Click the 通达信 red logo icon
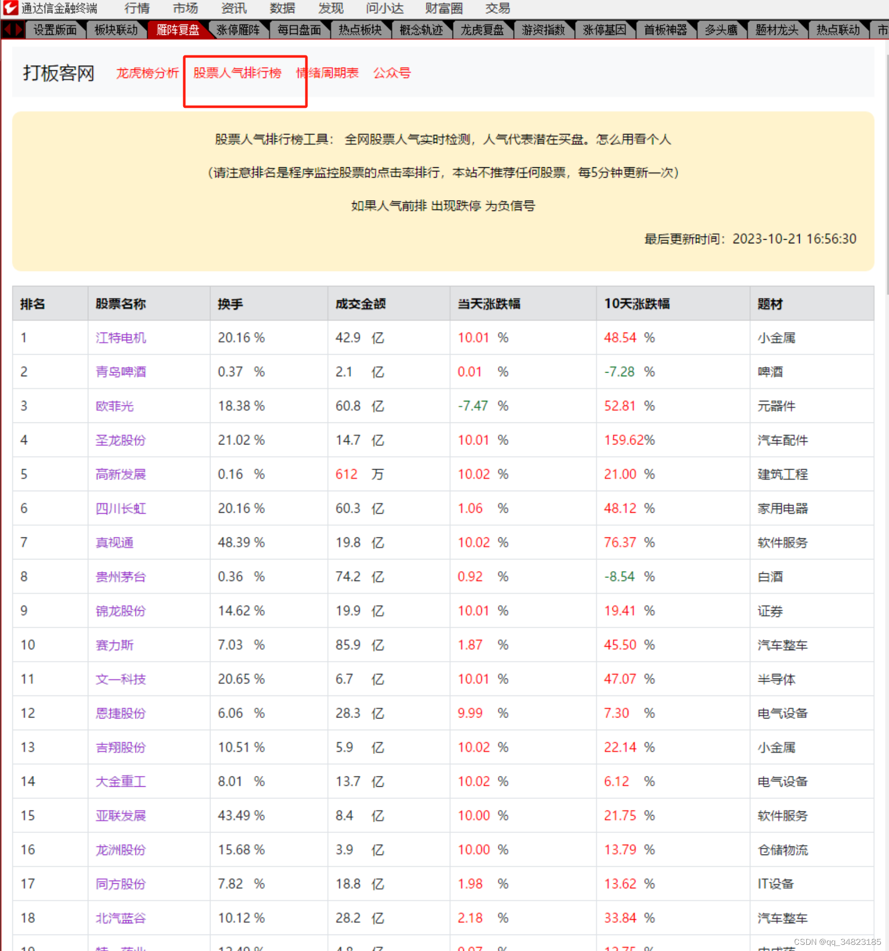889x951 pixels. (10, 8)
